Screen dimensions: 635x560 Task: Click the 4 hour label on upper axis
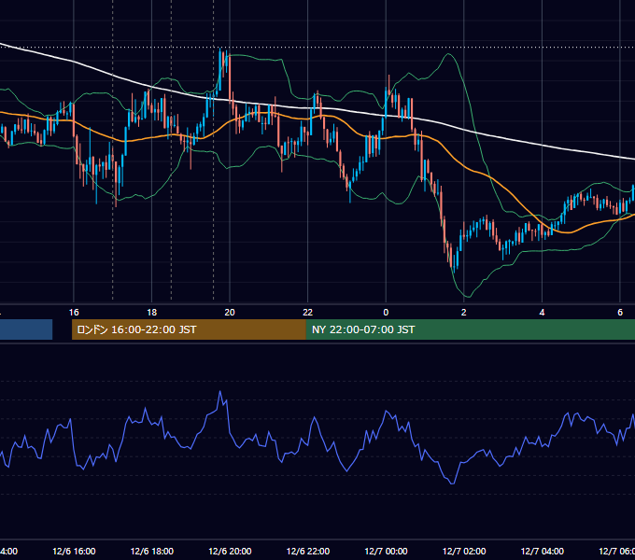[x=542, y=313]
